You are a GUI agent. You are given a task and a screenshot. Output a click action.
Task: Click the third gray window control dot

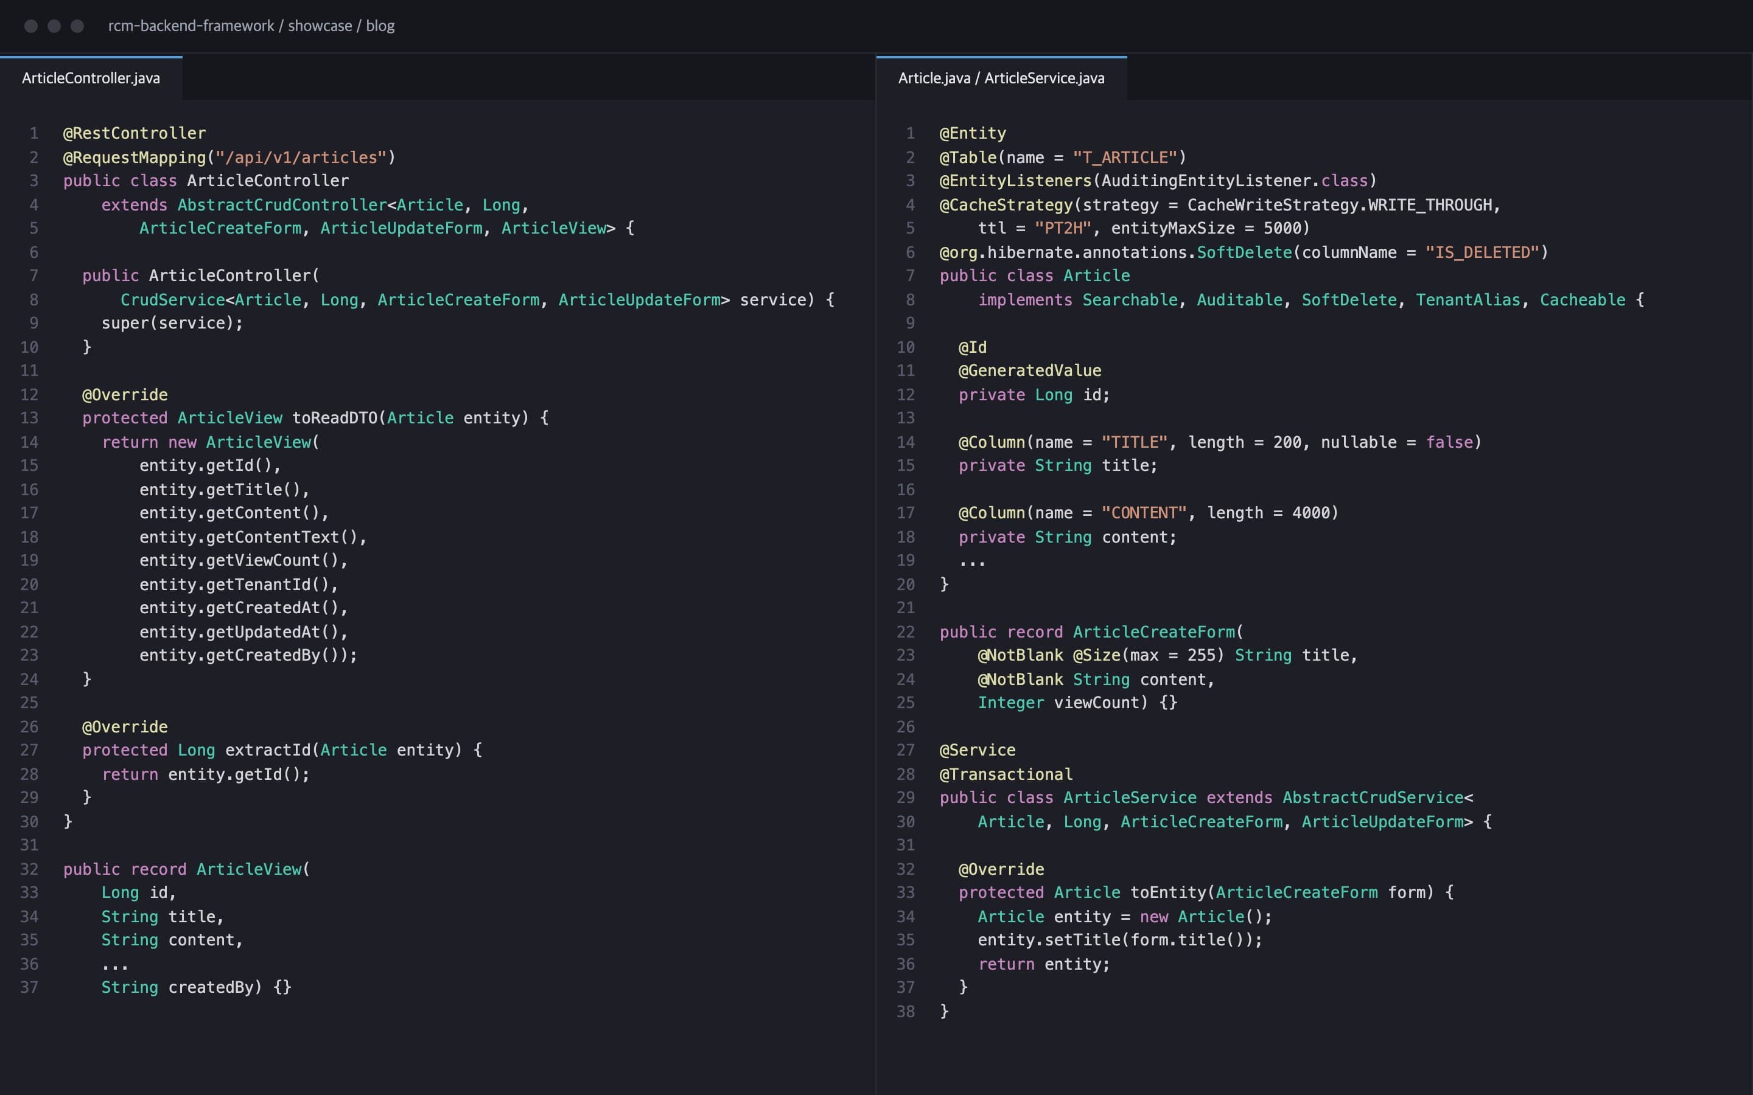(77, 26)
